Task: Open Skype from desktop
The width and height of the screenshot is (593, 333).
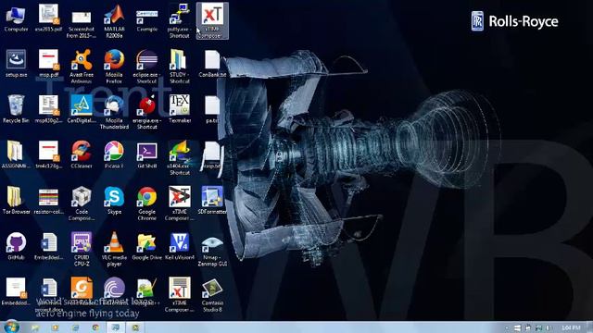Action: pos(114,201)
